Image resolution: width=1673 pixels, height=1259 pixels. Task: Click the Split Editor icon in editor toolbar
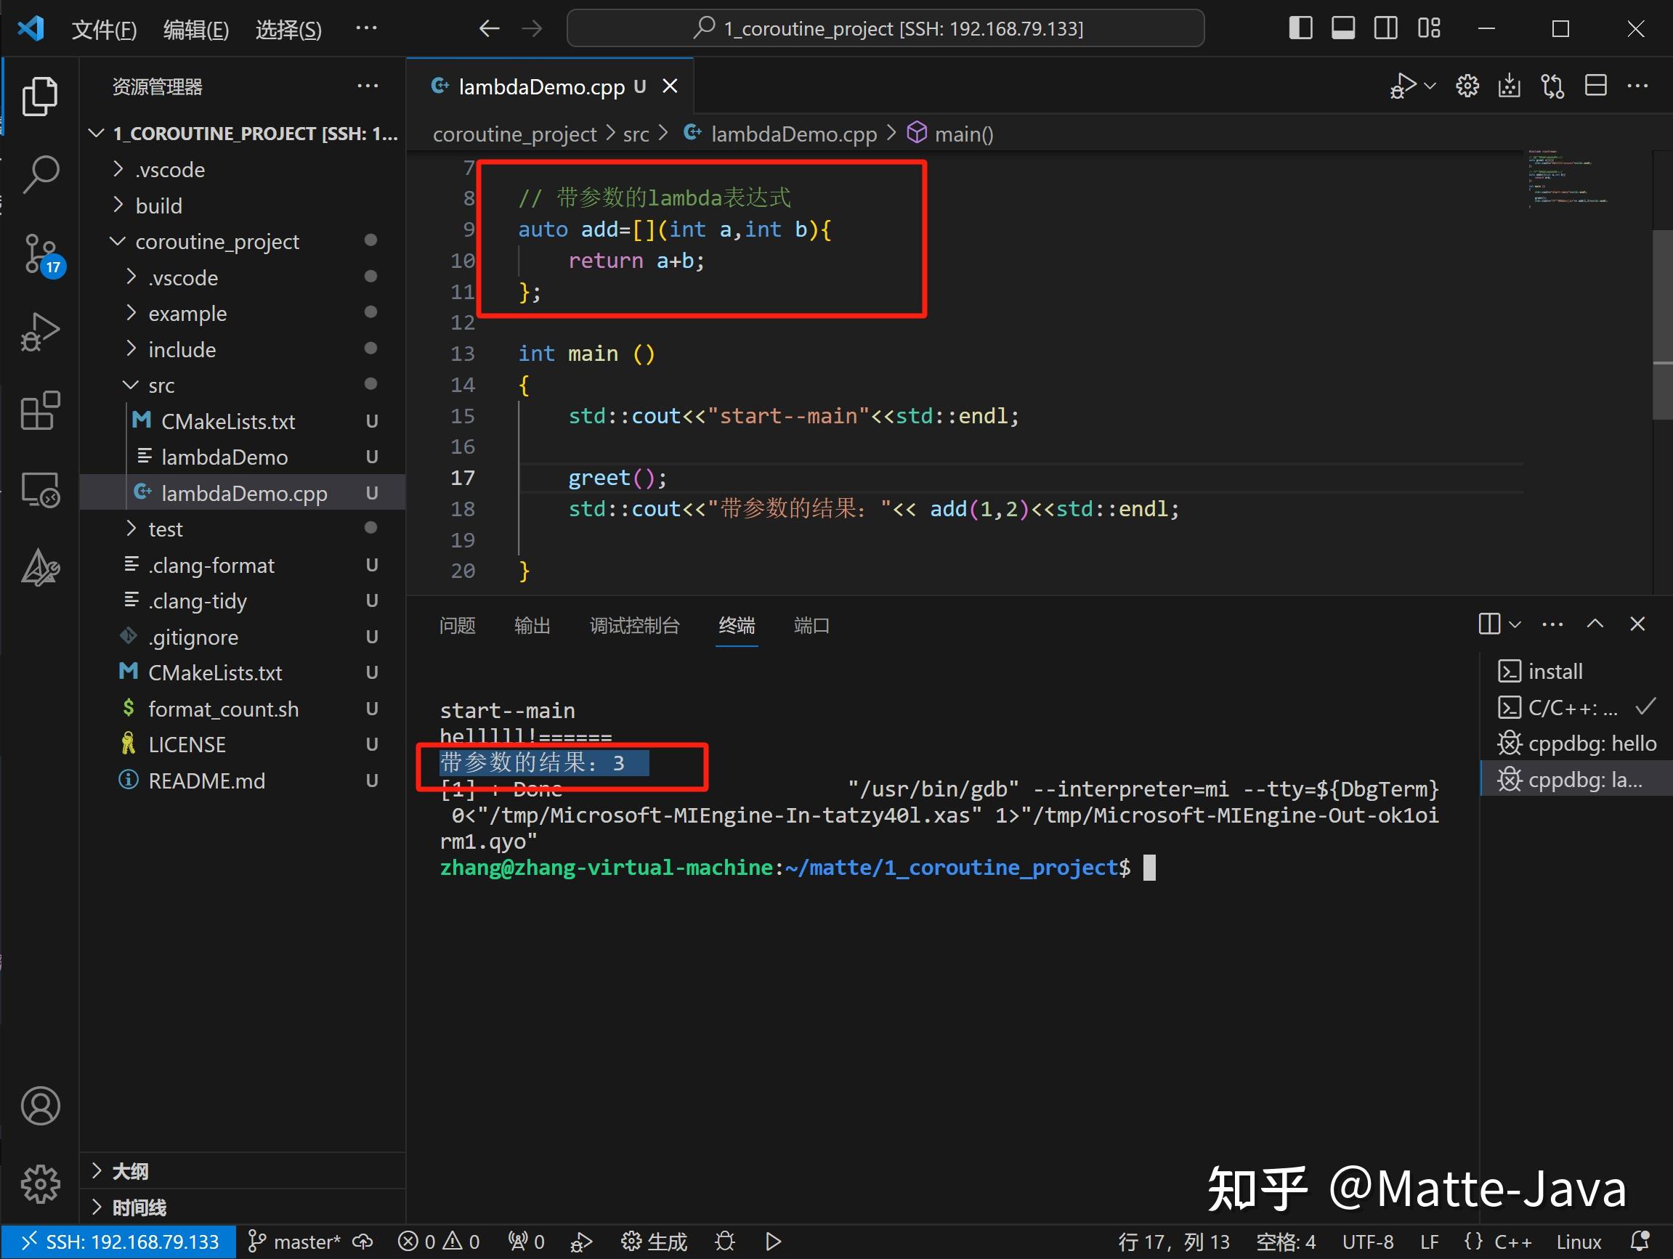click(1595, 86)
